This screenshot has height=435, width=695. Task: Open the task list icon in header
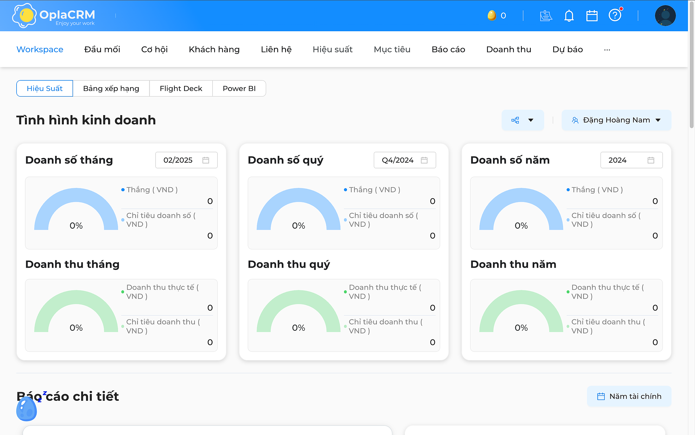tap(546, 15)
